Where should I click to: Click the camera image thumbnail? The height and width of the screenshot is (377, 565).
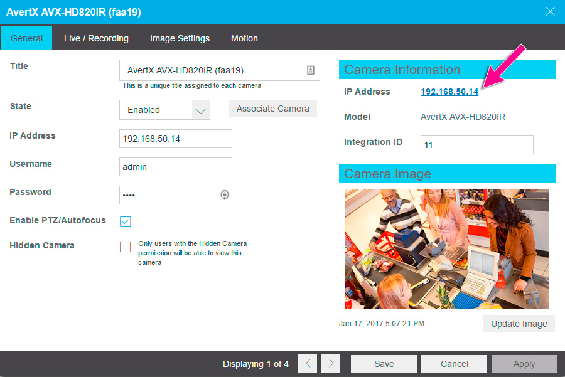447,249
